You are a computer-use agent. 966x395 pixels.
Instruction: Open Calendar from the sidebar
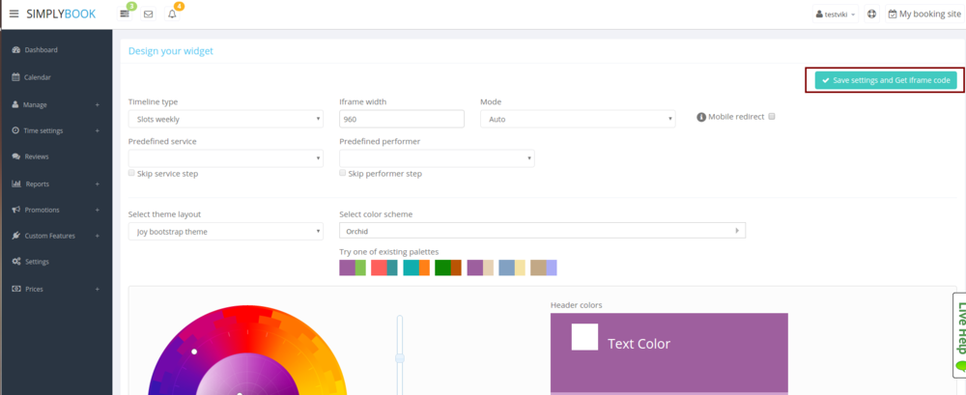[37, 77]
